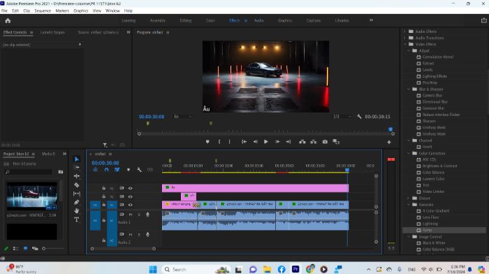Select the Type tool
This screenshot has width=489, height=274.
76,219
